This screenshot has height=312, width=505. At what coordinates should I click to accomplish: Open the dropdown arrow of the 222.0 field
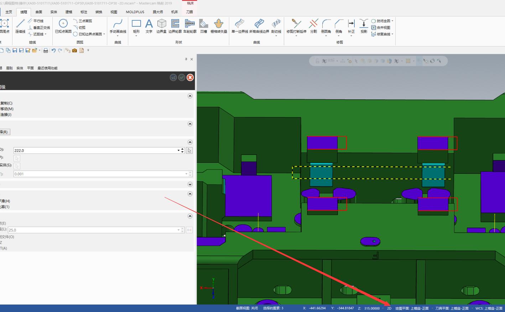click(178, 150)
